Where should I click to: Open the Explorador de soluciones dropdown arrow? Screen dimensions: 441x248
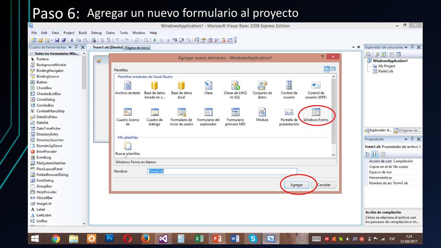(x=406, y=47)
